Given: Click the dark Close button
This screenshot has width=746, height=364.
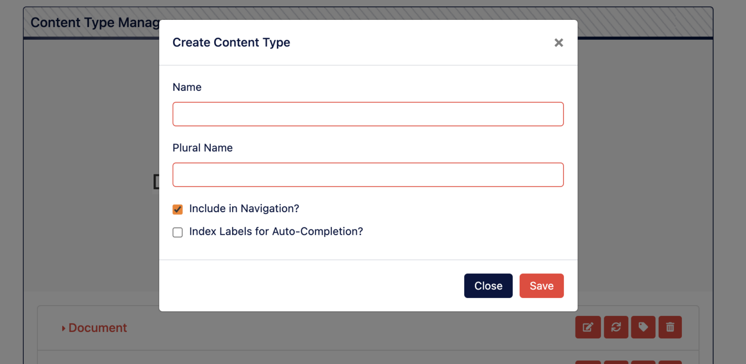Looking at the screenshot, I should pos(488,286).
